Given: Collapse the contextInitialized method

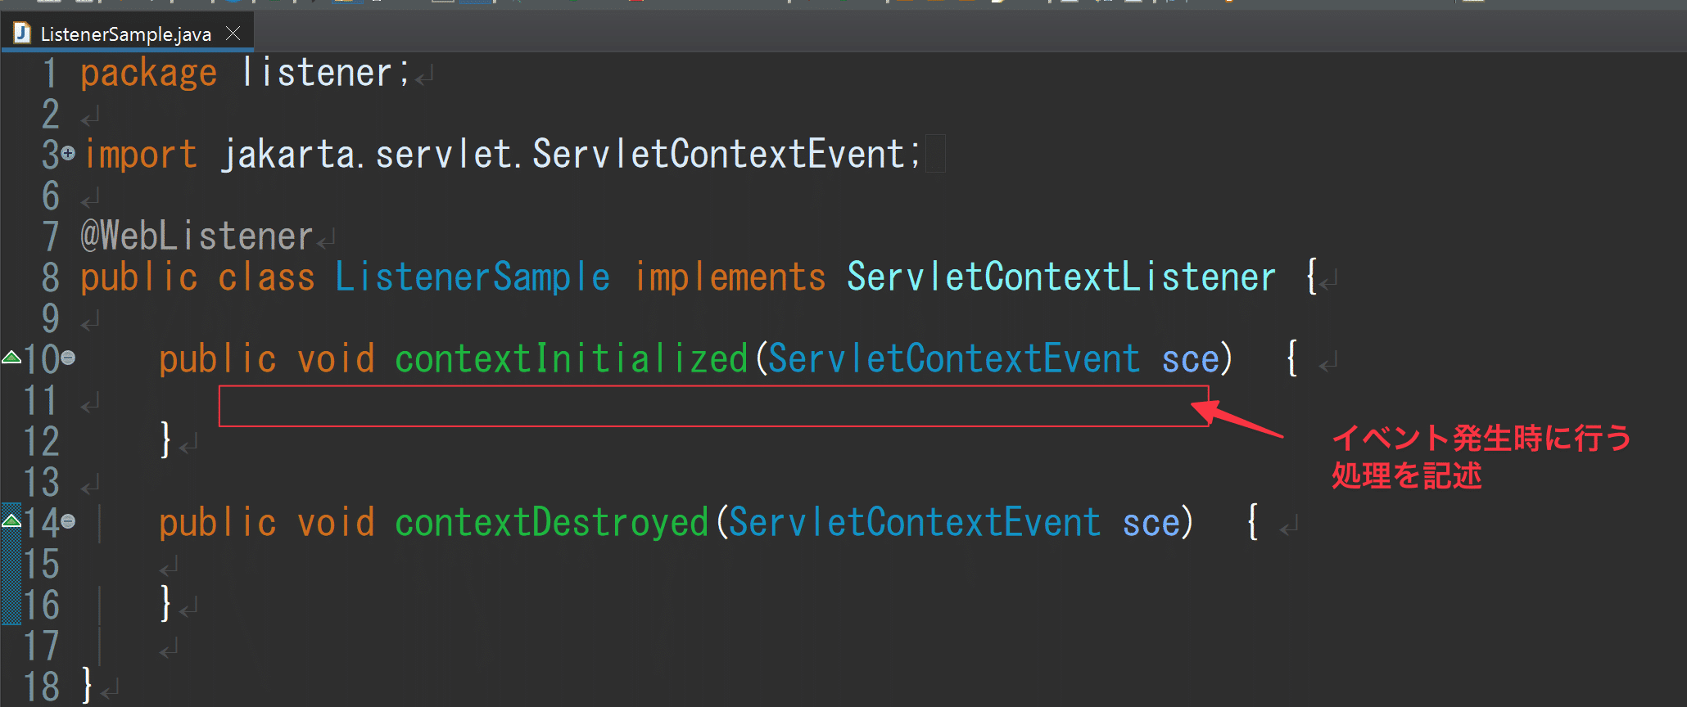Looking at the screenshot, I should pyautogui.click(x=68, y=358).
